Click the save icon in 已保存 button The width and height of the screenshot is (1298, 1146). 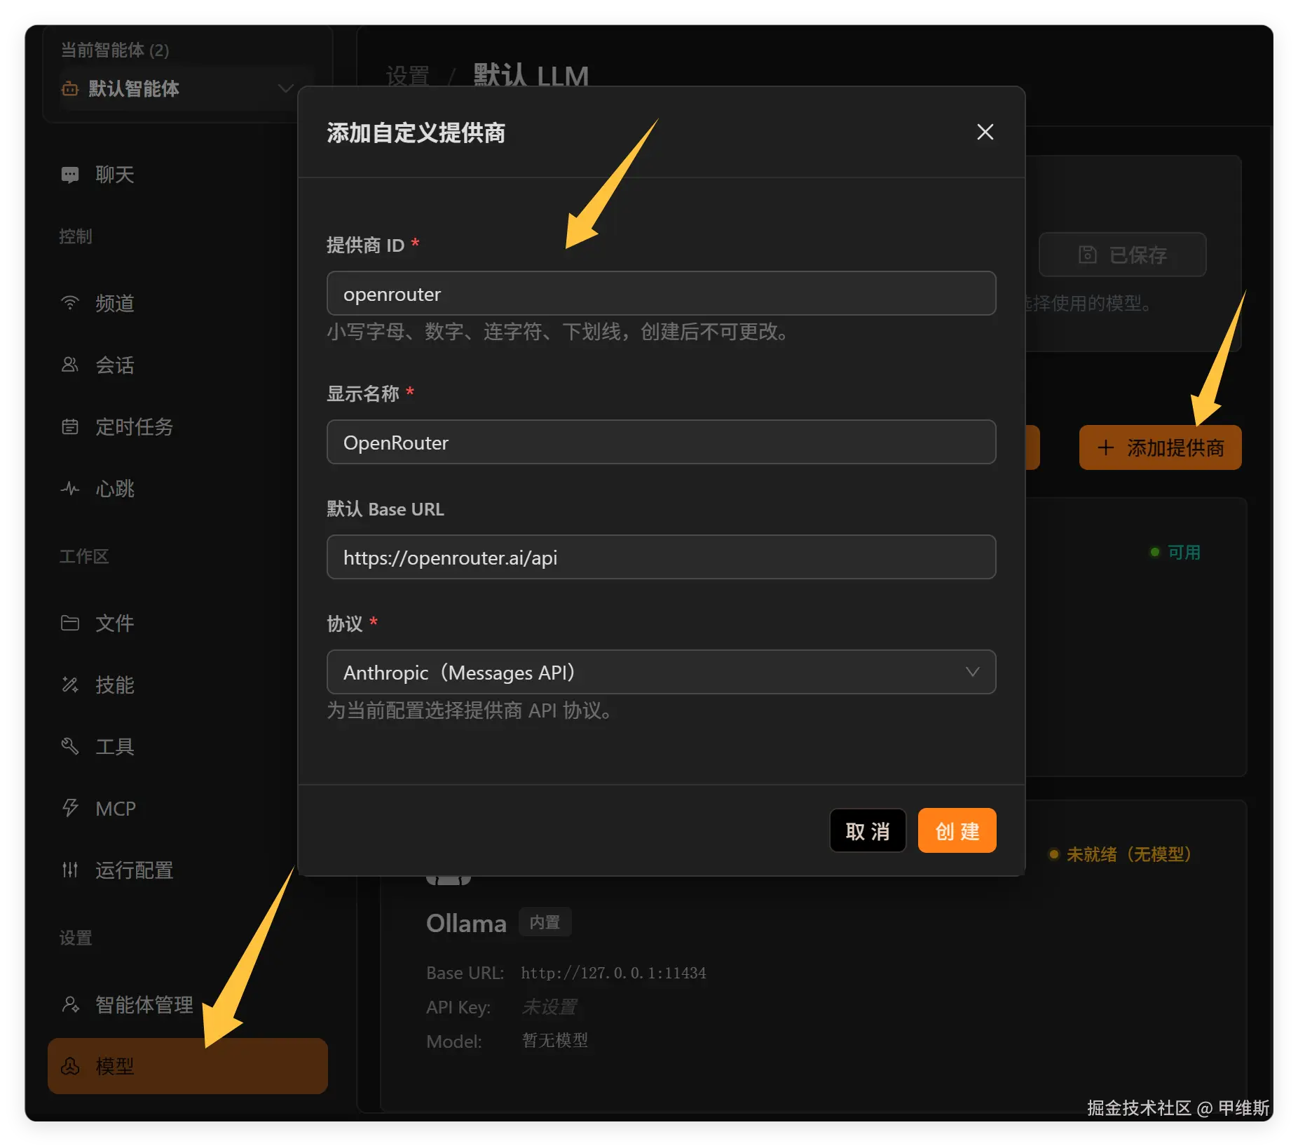click(1087, 254)
